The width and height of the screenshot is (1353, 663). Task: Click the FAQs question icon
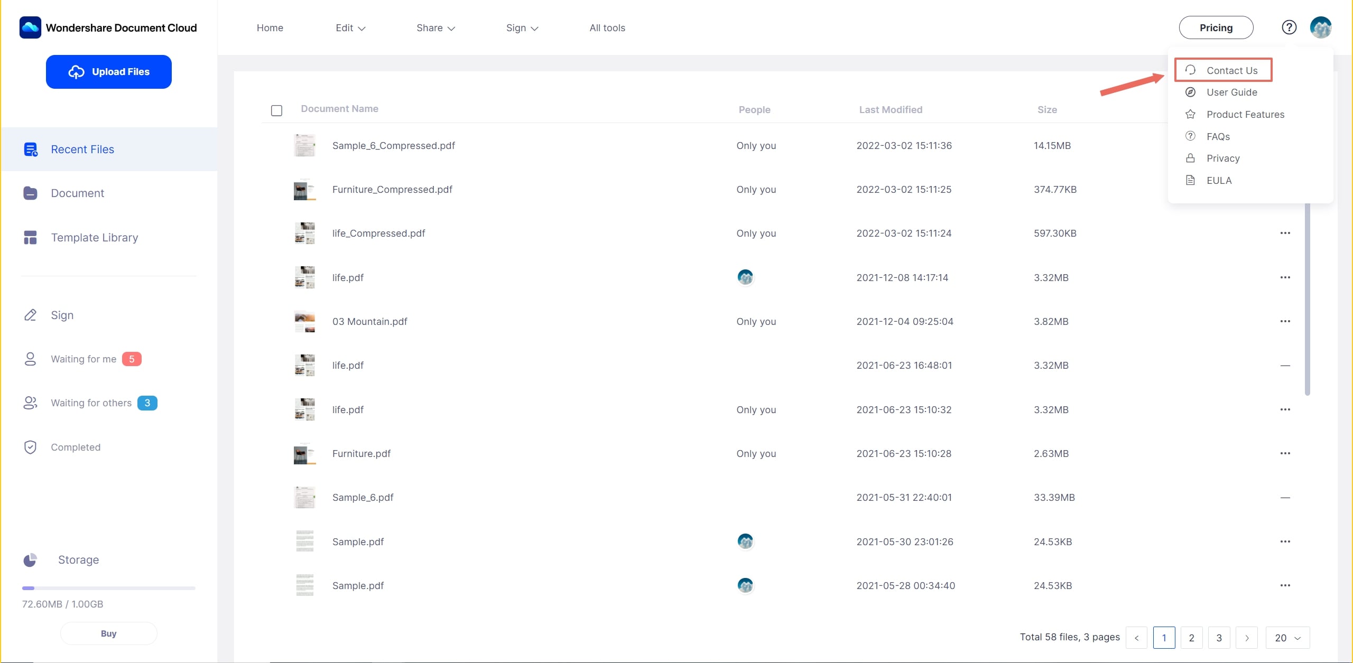[1190, 136]
